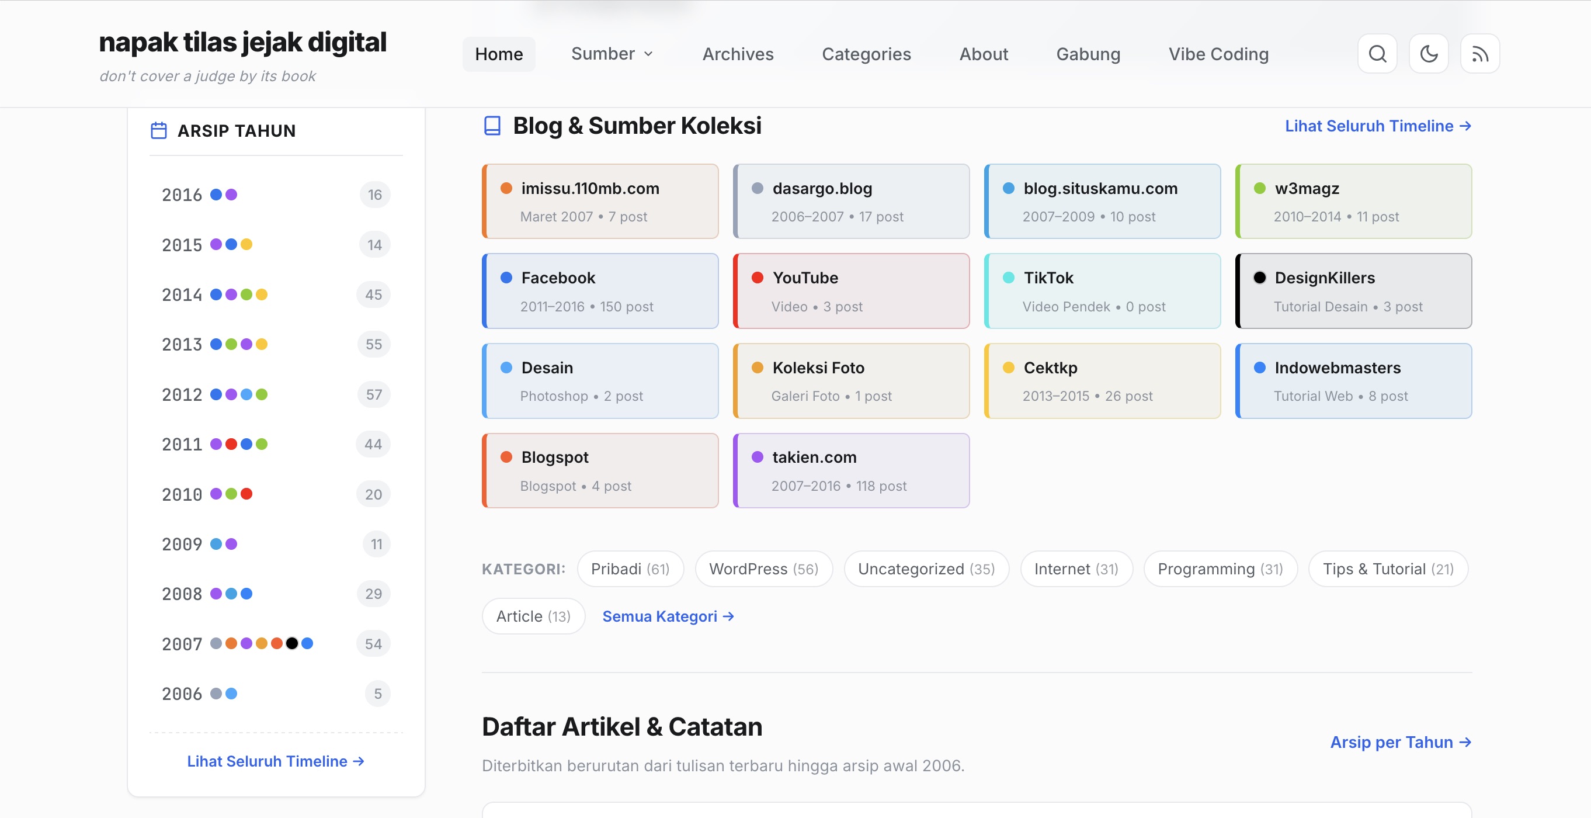Click the book icon beside Blog & Sumber Koleksi
This screenshot has width=1591, height=818.
[492, 126]
